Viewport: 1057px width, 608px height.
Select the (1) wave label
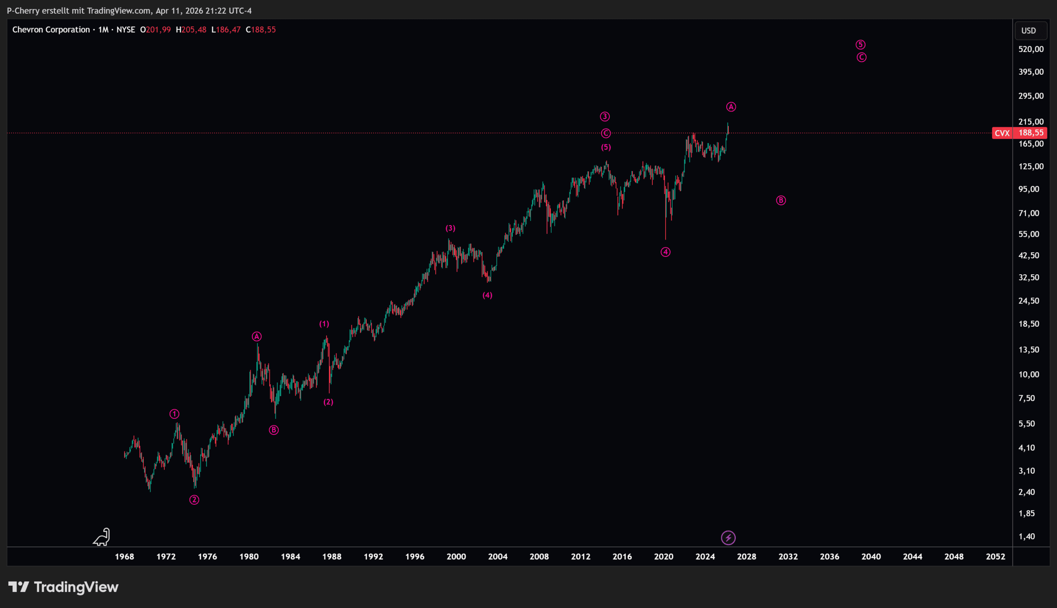pyautogui.click(x=324, y=324)
